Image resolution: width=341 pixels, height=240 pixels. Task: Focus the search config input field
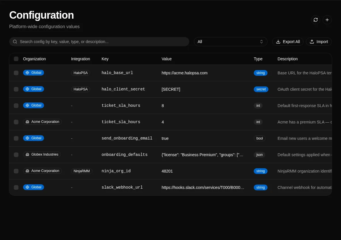99,42
